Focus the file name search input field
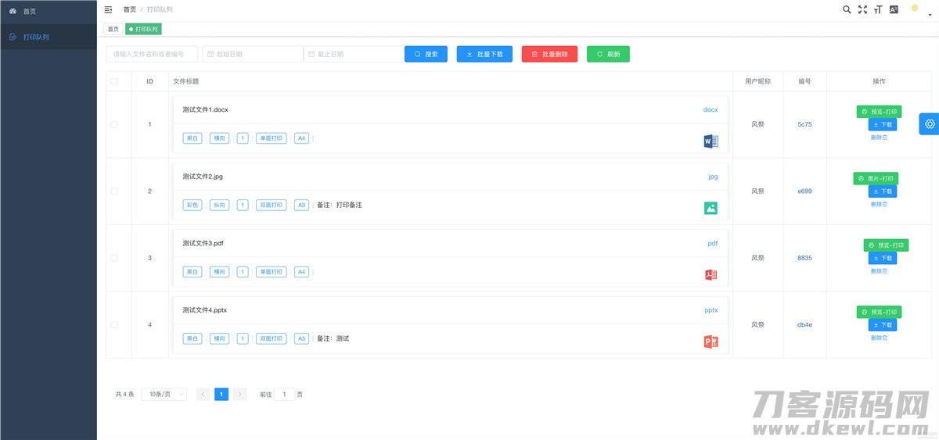The height and width of the screenshot is (440, 939). point(151,54)
